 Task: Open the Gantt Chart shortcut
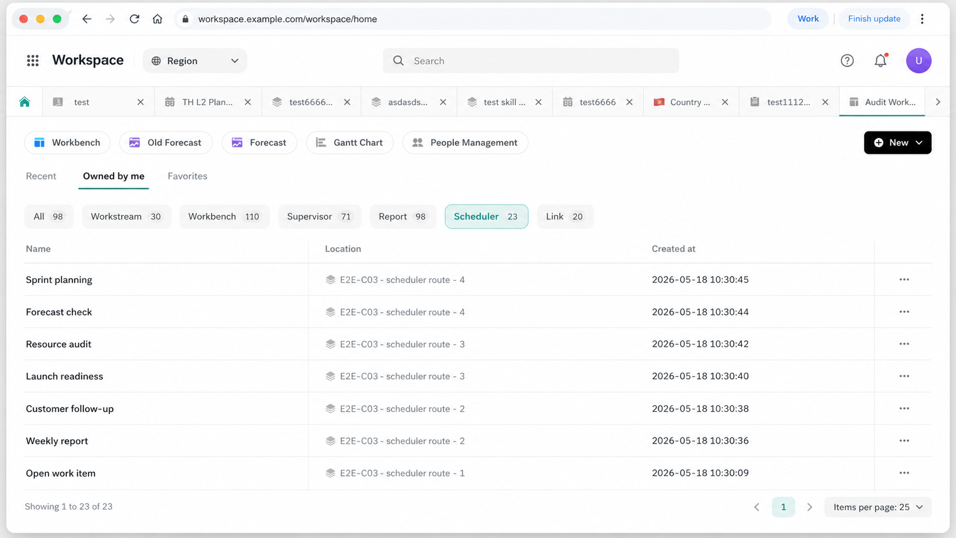click(x=349, y=142)
